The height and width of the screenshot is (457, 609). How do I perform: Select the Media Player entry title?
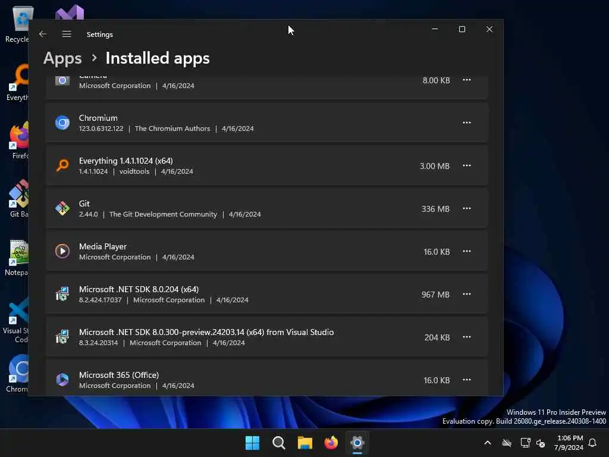click(x=103, y=247)
